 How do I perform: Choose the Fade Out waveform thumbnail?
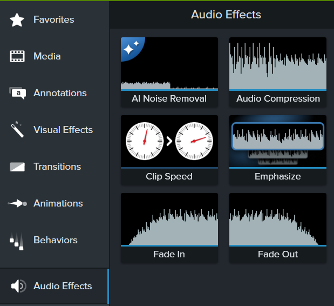tap(278, 219)
